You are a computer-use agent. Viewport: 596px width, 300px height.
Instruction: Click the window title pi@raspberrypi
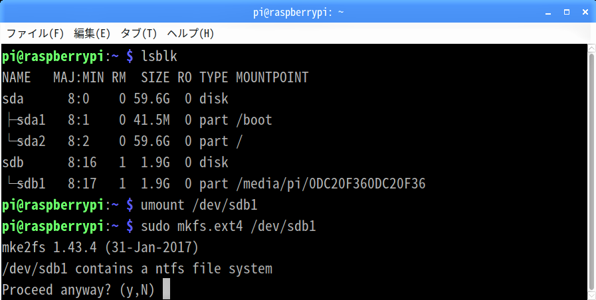pyautogui.click(x=298, y=12)
